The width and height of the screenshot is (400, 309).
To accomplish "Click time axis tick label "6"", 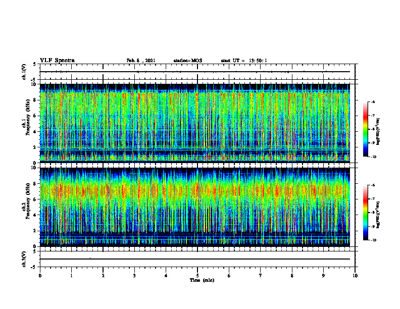I will point(229,275).
